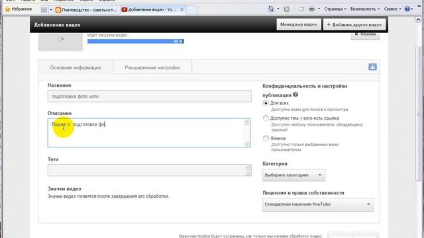Click the description scrollbar up arrow

click(x=246, y=122)
